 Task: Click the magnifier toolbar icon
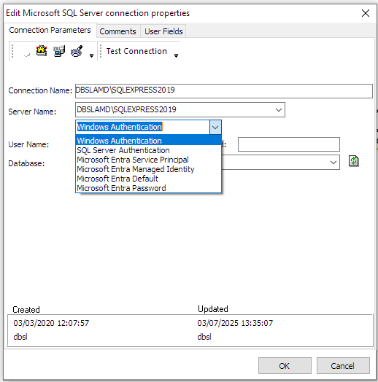pyautogui.click(x=77, y=51)
